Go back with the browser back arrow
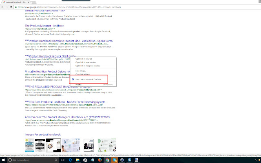The image size is (261, 163). click(x=2, y=7)
